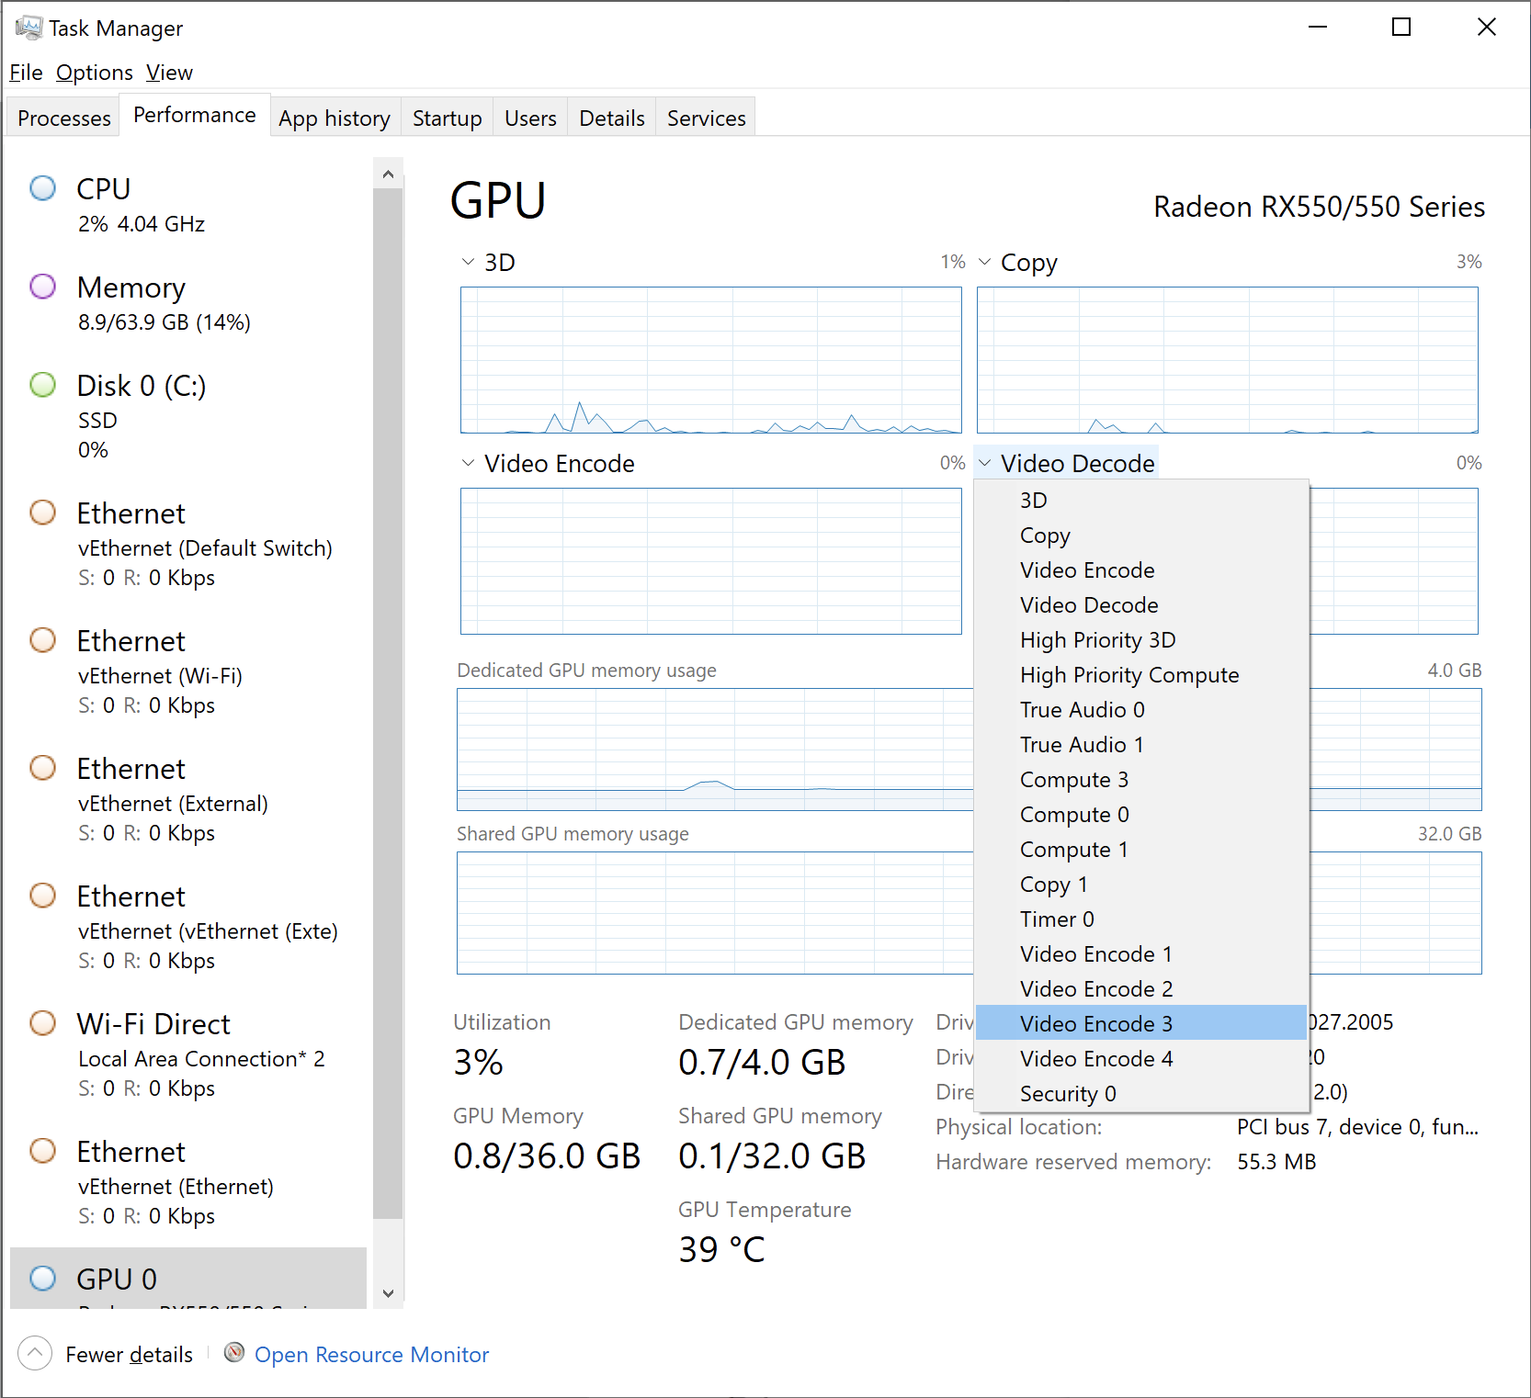Switch to the Processes tab
The height and width of the screenshot is (1398, 1531).
[x=64, y=118]
